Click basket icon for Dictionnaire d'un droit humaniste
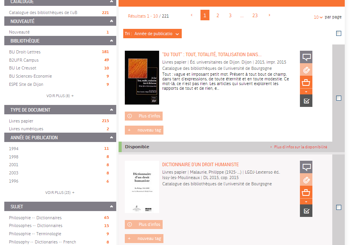 [306, 192]
